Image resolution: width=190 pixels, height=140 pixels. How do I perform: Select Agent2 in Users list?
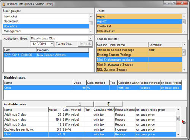139,21
